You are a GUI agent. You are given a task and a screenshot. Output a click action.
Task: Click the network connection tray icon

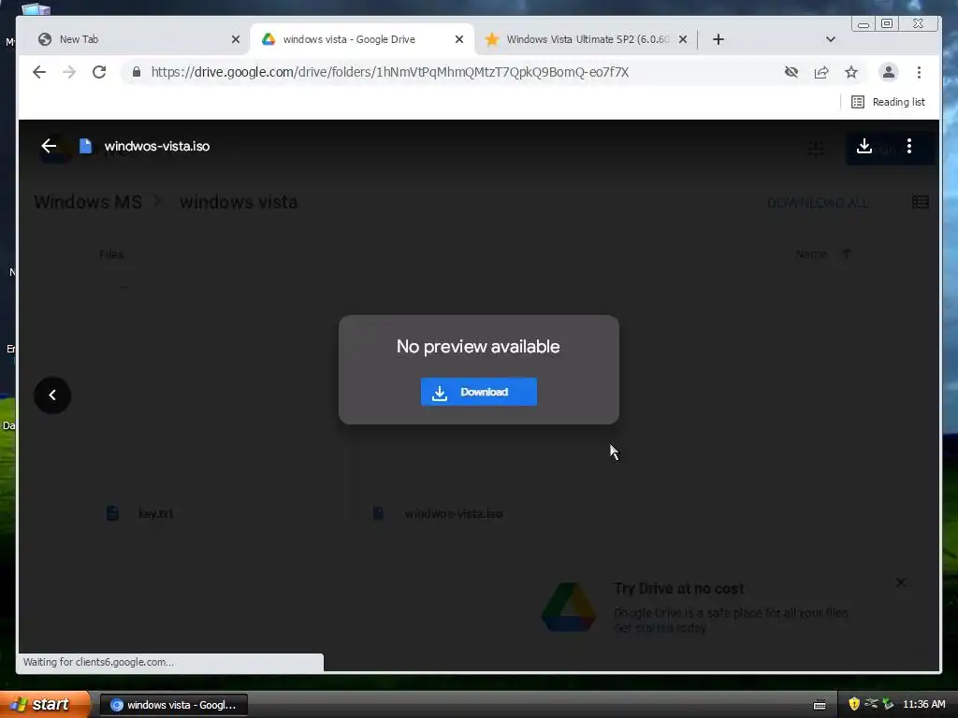click(871, 704)
